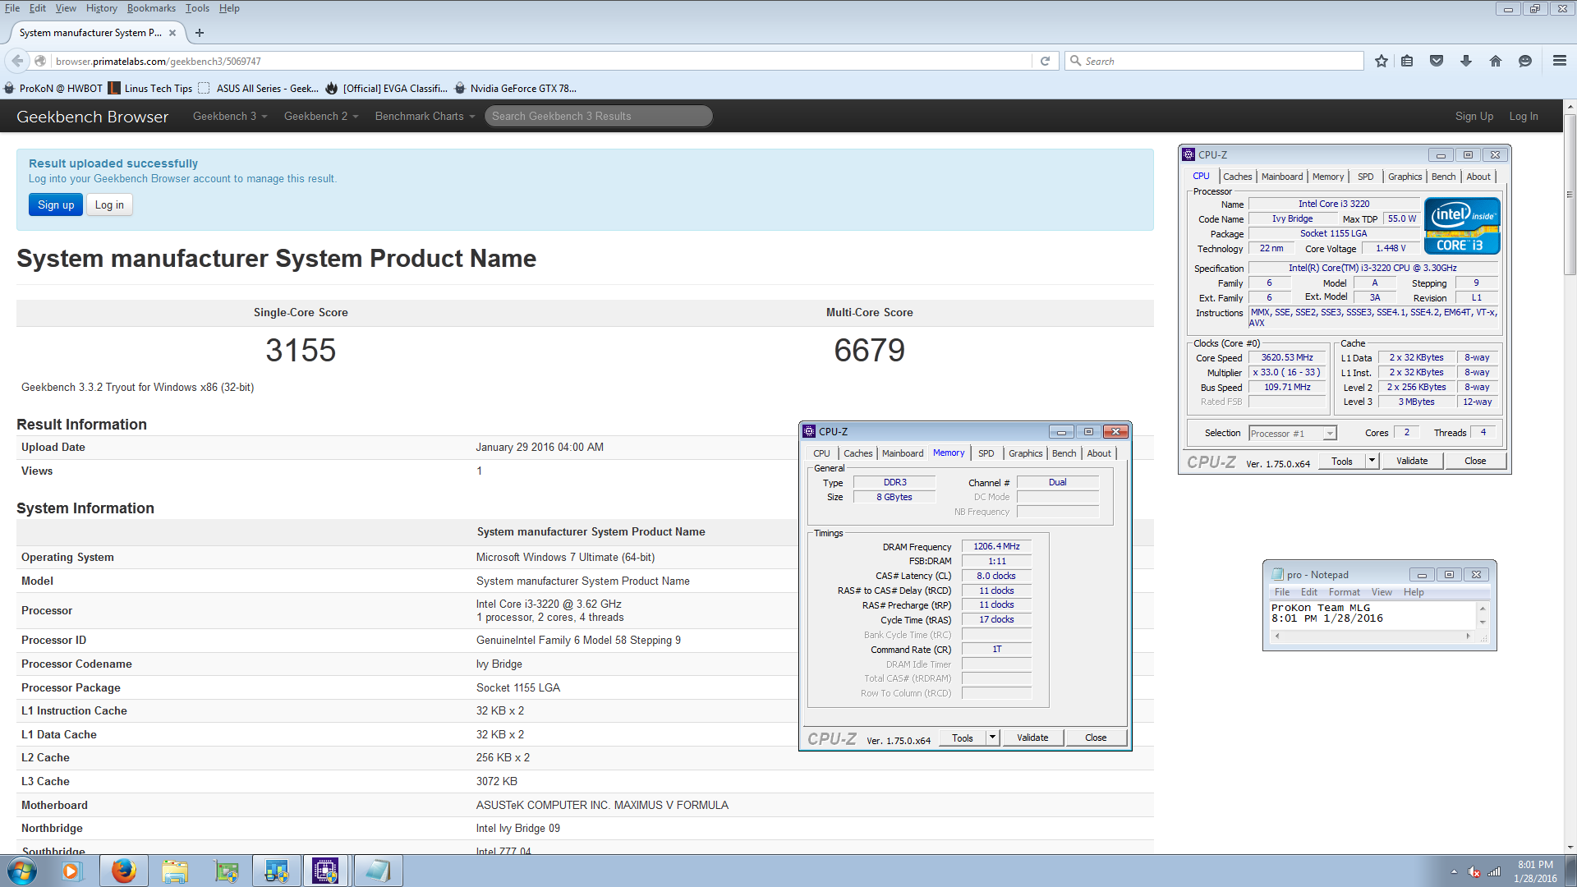Click Log In in Geekbench navbar
Image resolution: width=1577 pixels, height=887 pixels.
pos(1523,116)
